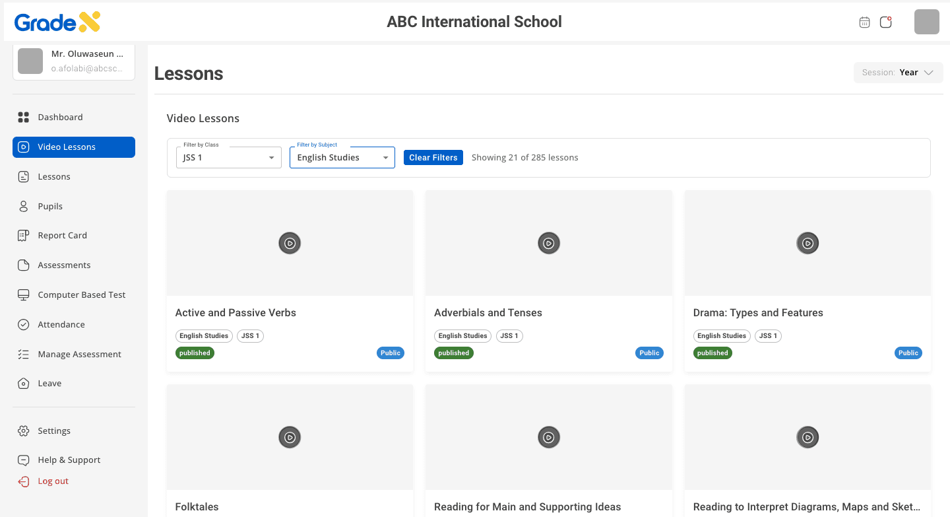Open the Filter by Class dropdown

pos(229,158)
